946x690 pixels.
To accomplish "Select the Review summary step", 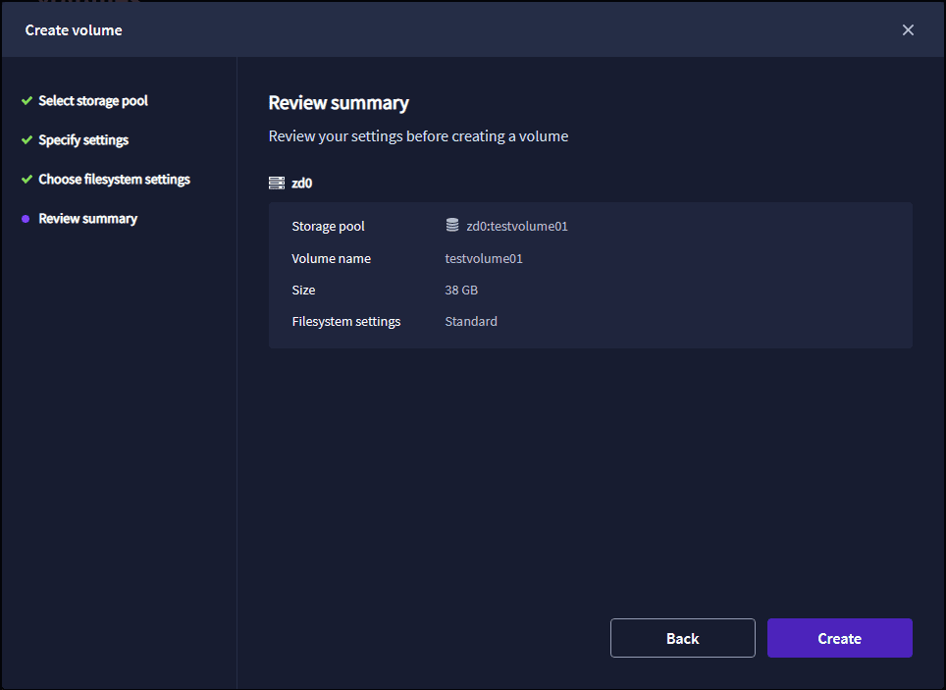I will [x=87, y=219].
